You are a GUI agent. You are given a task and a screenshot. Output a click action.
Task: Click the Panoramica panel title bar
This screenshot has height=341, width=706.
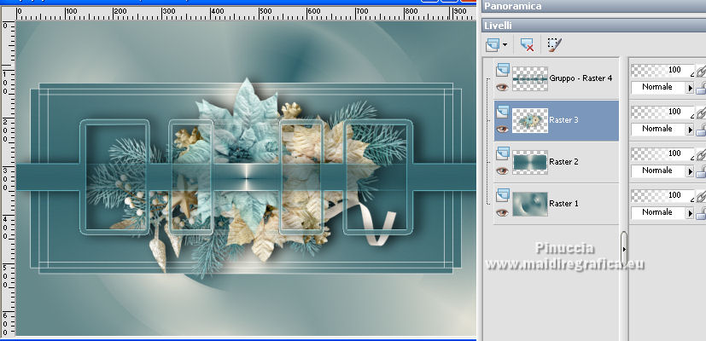(594, 6)
